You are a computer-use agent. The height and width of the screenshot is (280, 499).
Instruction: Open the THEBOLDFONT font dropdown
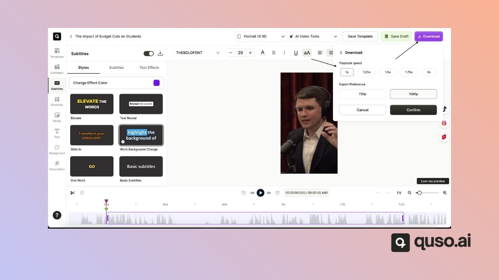[198, 53]
